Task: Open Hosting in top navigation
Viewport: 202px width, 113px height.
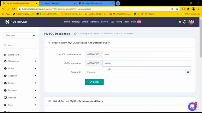Action: (76, 22)
